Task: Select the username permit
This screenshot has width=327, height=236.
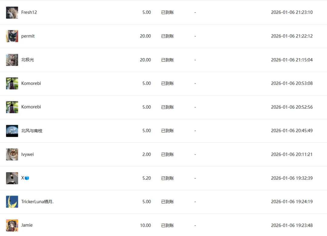Action: 28,36
